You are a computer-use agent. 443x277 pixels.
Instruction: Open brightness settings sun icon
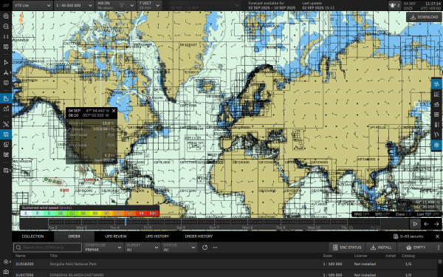tap(6, 261)
